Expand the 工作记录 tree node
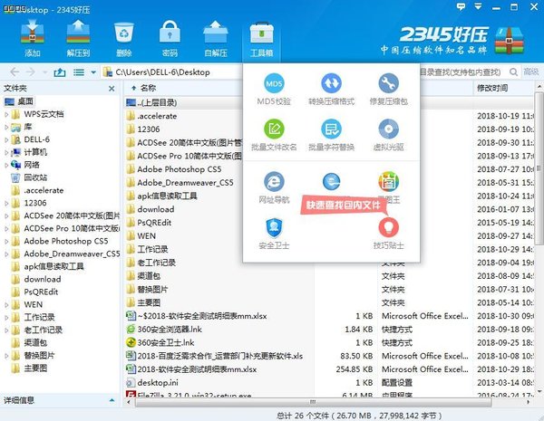544x421 pixels. (x=6, y=318)
